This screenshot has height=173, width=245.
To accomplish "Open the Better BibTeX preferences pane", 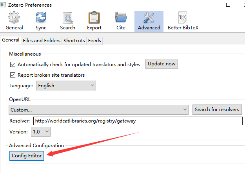I will [x=183, y=21].
